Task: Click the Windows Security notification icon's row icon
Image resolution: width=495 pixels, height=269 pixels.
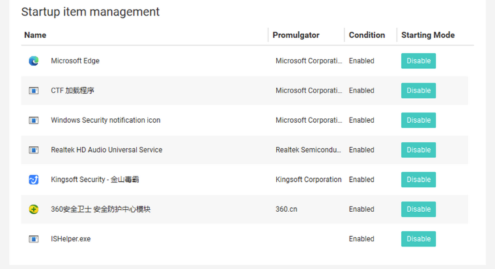Action: pyautogui.click(x=34, y=120)
